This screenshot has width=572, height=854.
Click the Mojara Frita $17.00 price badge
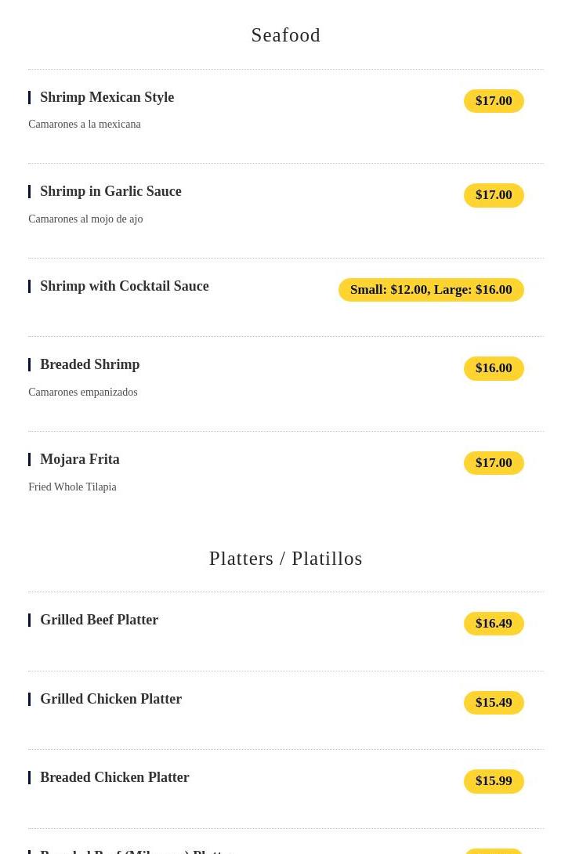tap(494, 463)
